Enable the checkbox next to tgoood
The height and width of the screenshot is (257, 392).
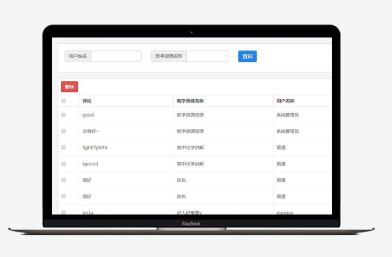(63, 164)
